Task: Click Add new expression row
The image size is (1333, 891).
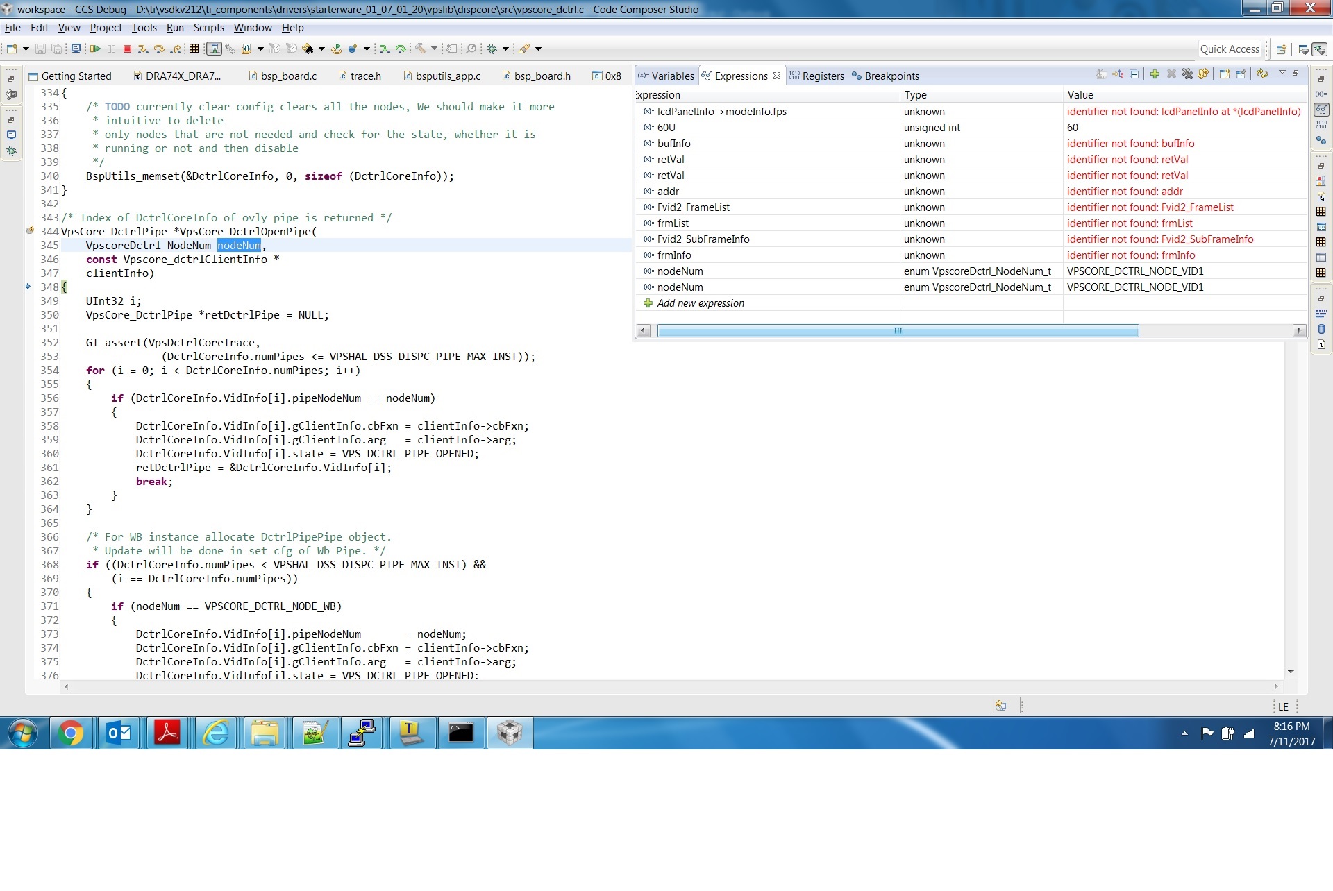Action: pos(700,303)
